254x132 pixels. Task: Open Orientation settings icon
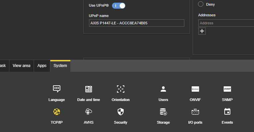121,89
